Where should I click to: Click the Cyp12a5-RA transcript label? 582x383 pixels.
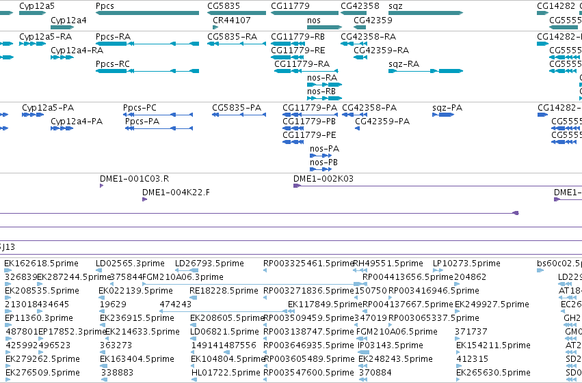tap(46, 37)
